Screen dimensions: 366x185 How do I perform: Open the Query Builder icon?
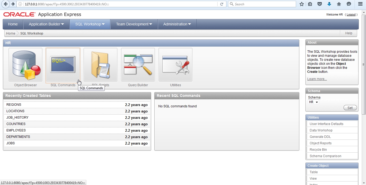click(138, 65)
